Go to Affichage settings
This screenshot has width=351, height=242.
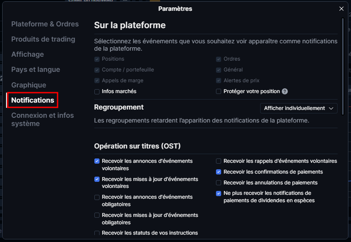click(28, 55)
